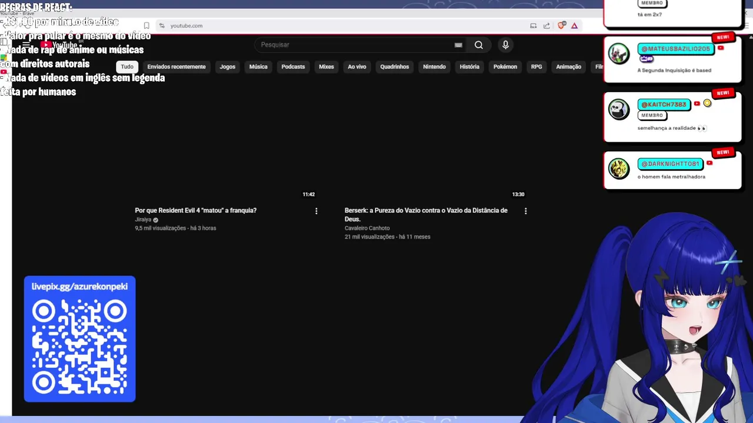Select the Pokémon filter chip

(505, 67)
